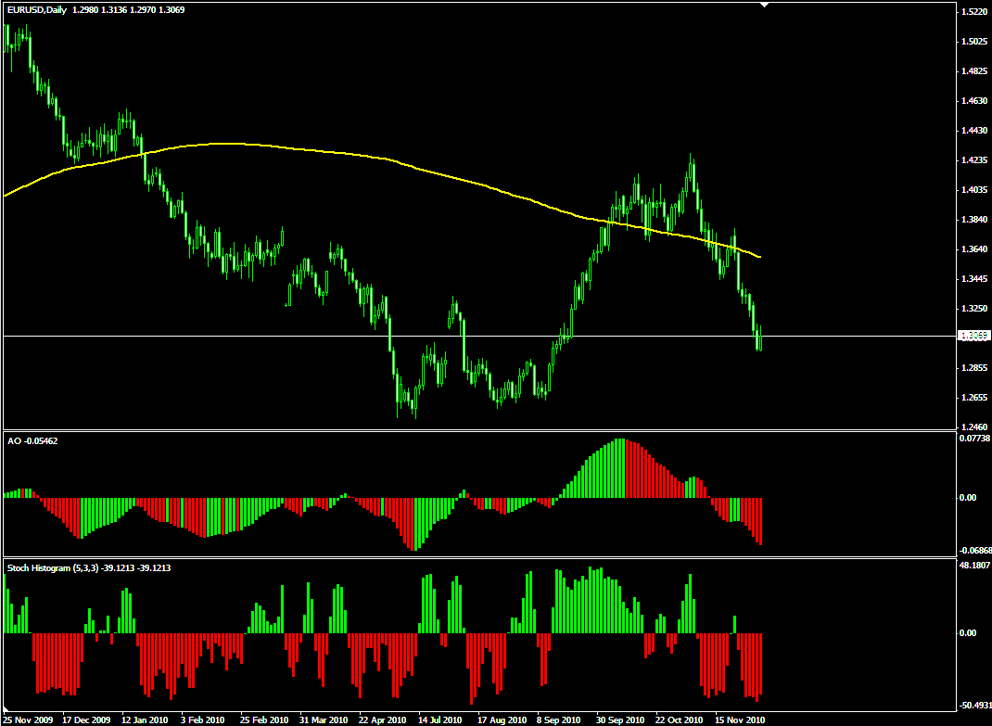Click the 15 Nov 2010 date label

click(x=740, y=720)
